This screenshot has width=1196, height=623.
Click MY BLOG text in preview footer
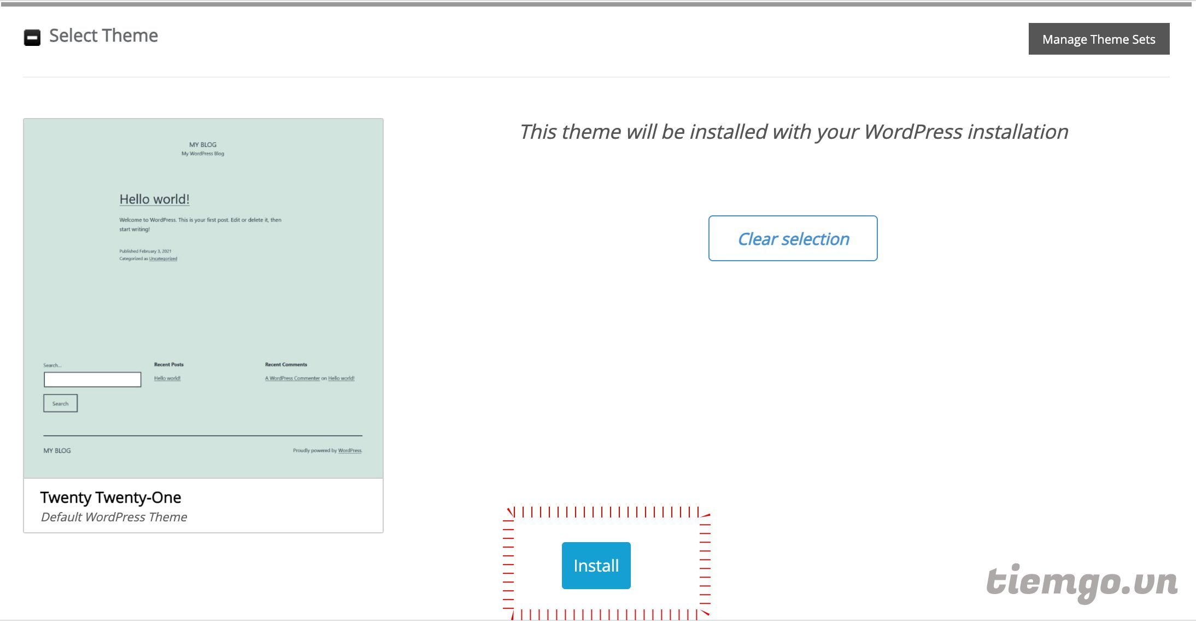point(57,451)
